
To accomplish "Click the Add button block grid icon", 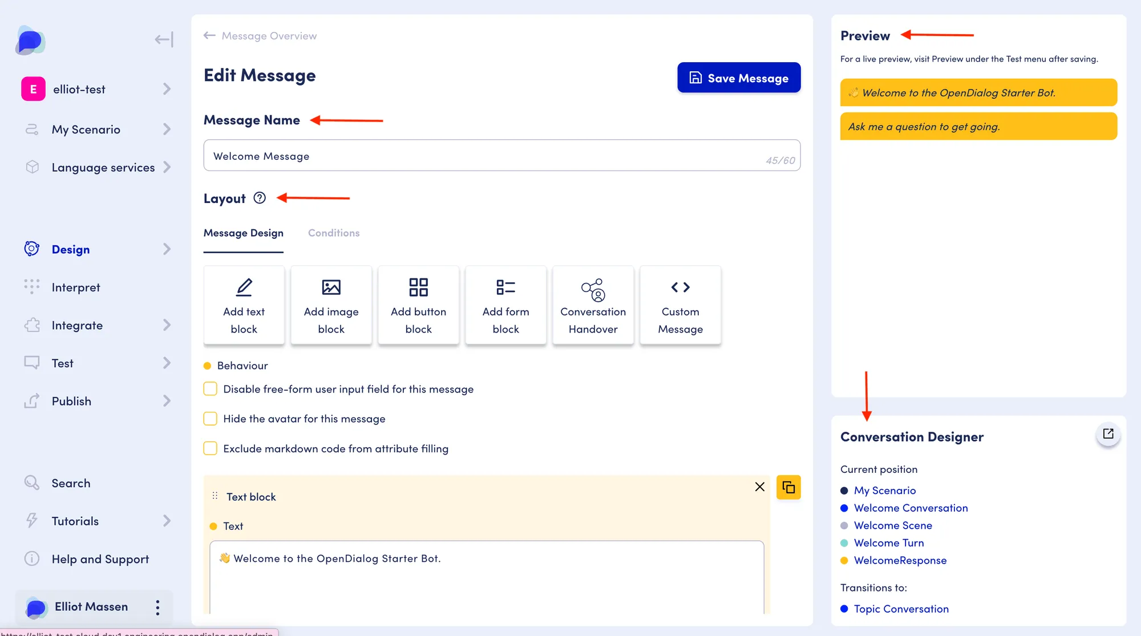I will [419, 287].
